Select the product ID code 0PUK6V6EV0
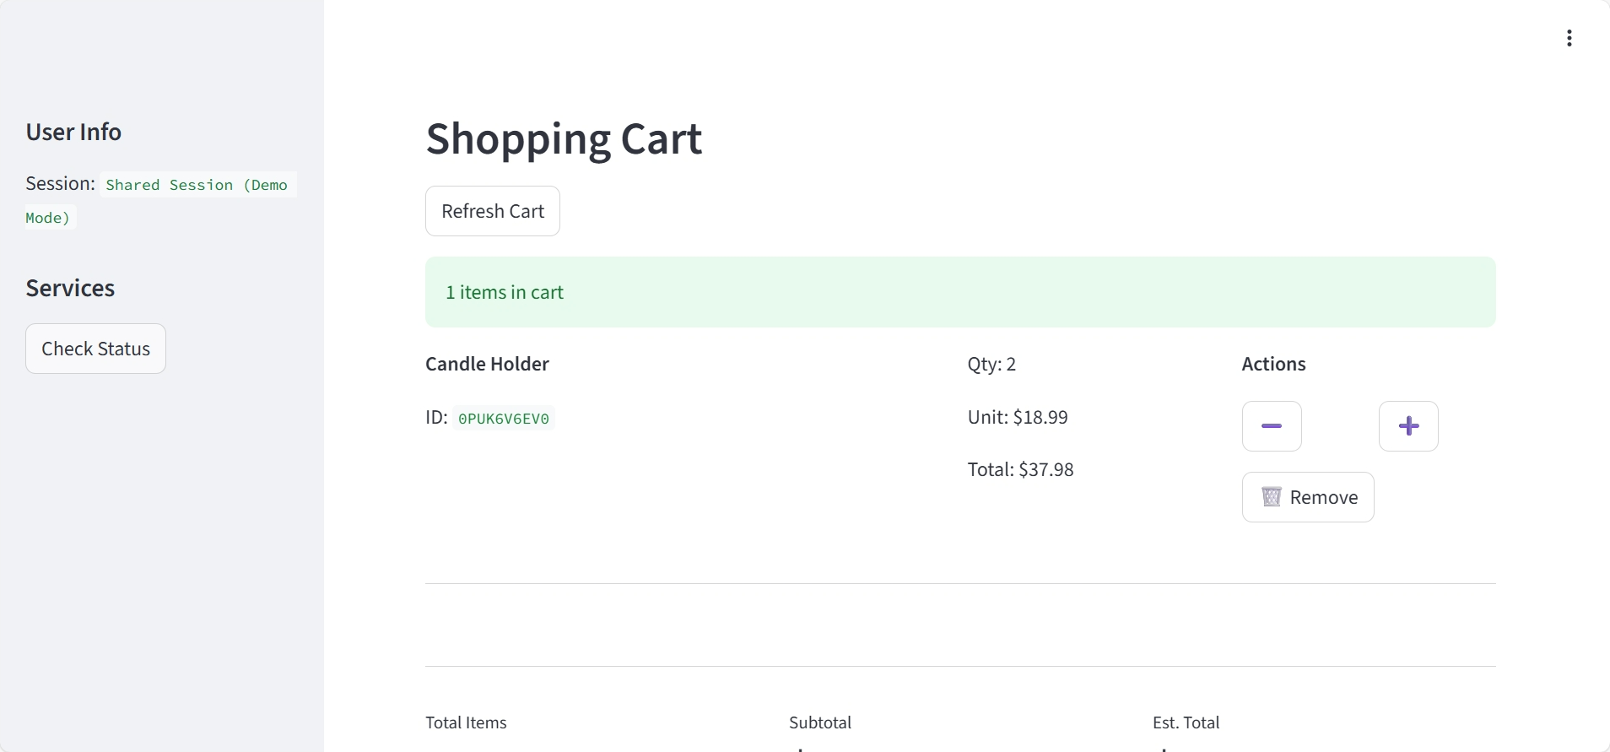This screenshot has width=1610, height=752. (x=503, y=419)
